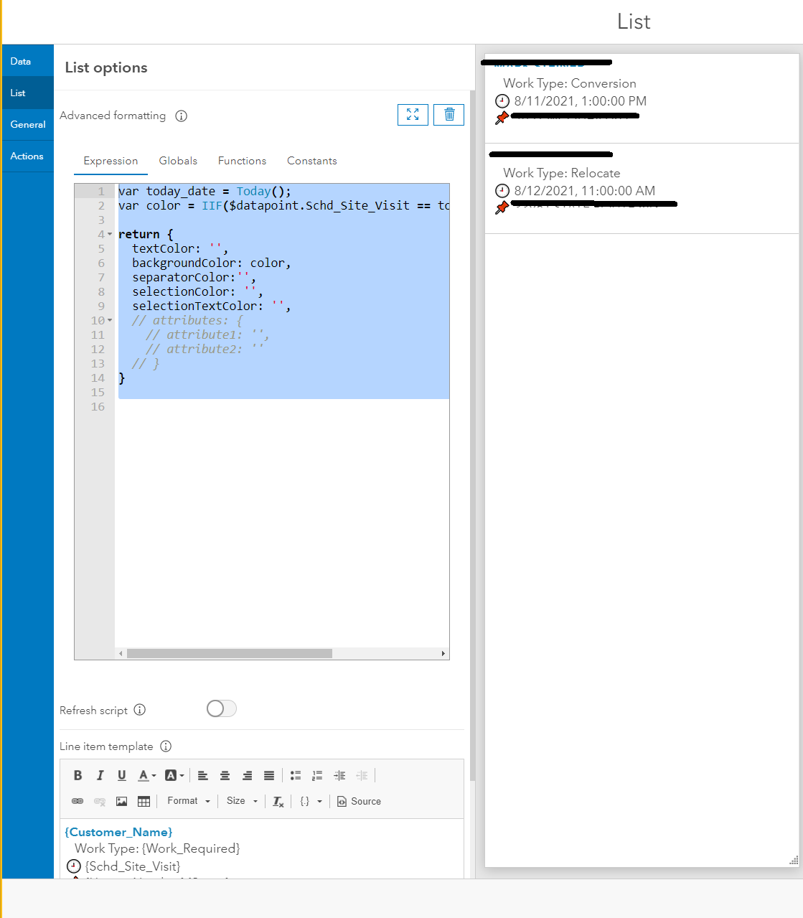Click the {Customer_Name} template field
The width and height of the screenshot is (803, 918).
coord(118,832)
